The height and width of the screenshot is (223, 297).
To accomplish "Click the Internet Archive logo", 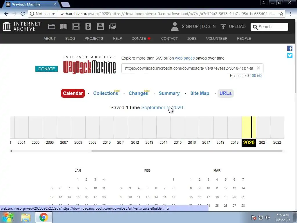I will [x=22, y=26].
